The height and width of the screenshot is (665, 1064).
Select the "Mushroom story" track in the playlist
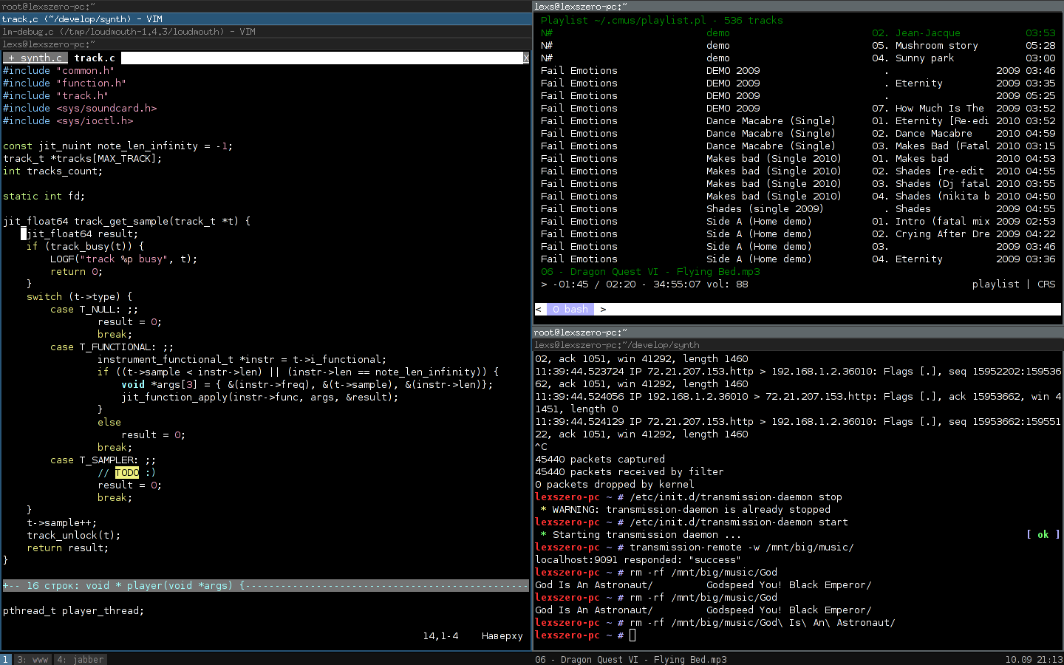click(x=936, y=45)
